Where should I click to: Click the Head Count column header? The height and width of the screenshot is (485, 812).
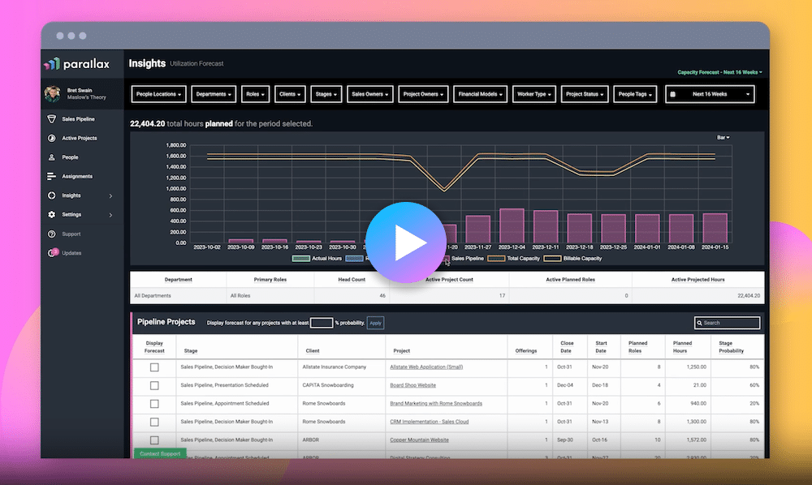[x=352, y=280]
